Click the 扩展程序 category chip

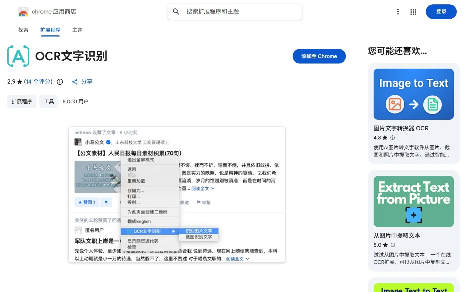click(x=22, y=101)
